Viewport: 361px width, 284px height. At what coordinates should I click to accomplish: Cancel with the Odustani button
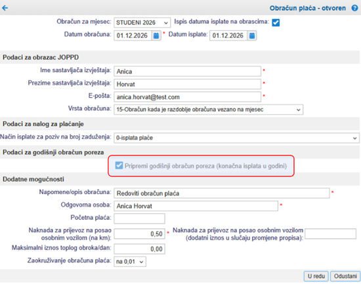pos(345,276)
